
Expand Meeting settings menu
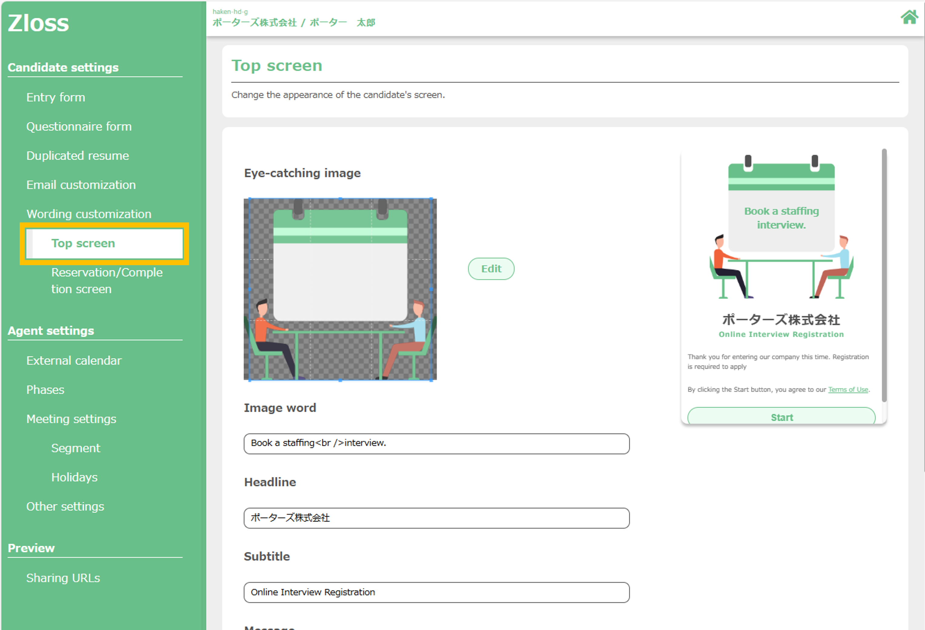tap(71, 419)
